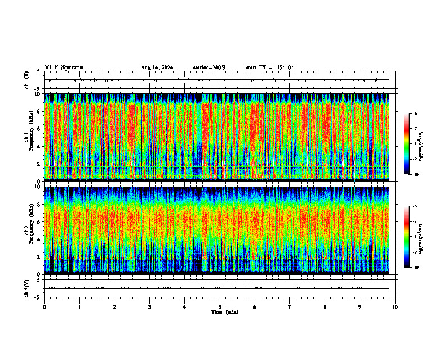The image size is (445, 344).
Task: Click the ch.1 spectrogram color bar
Action: [406, 144]
